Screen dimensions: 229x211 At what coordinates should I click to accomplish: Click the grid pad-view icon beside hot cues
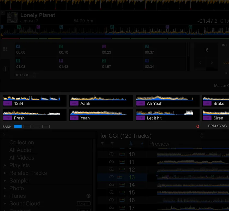coord(5,49)
